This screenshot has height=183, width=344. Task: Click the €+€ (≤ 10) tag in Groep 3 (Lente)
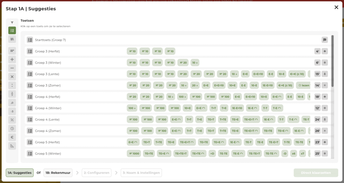tap(297, 74)
